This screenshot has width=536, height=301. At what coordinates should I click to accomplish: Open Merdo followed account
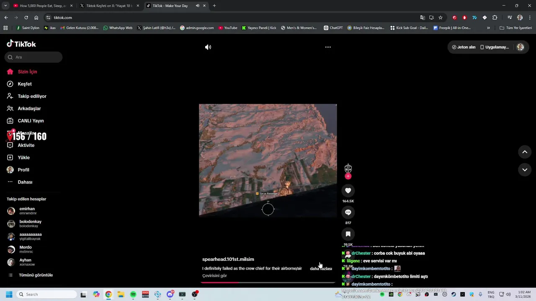tap(20, 249)
